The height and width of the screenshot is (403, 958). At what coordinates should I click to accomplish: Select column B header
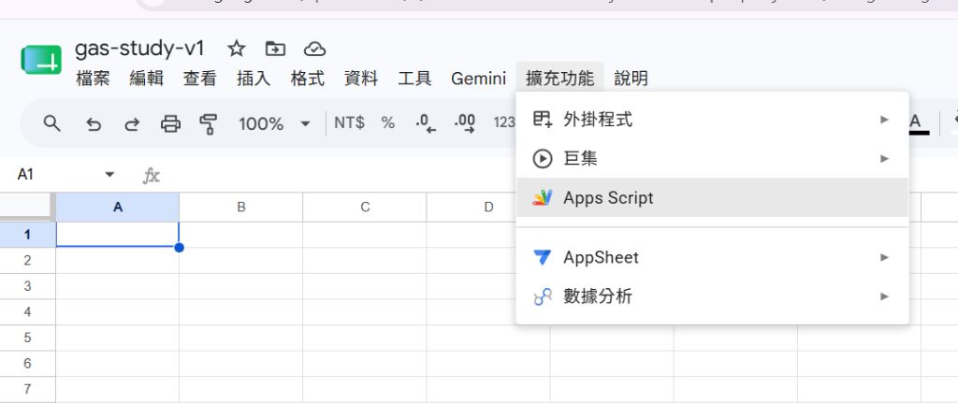click(241, 207)
